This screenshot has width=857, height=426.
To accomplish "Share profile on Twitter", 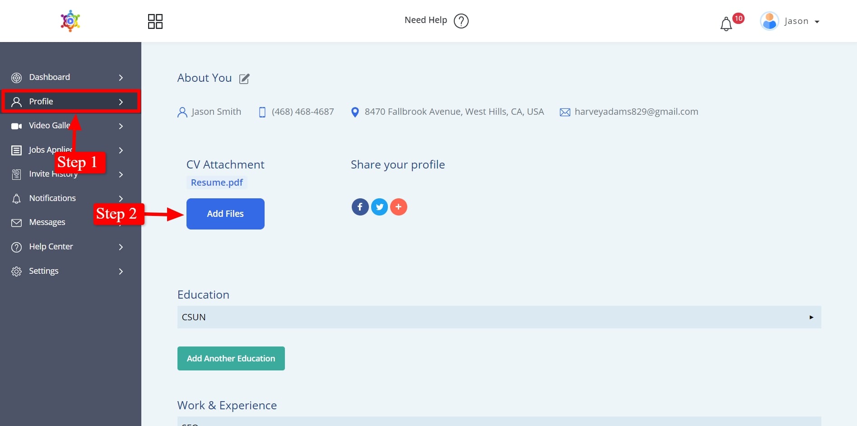I will (379, 207).
